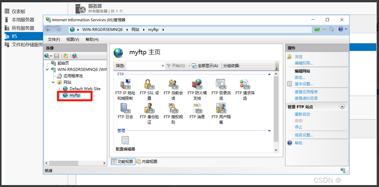Select 应用程序池 in connections tree

(x=73, y=76)
